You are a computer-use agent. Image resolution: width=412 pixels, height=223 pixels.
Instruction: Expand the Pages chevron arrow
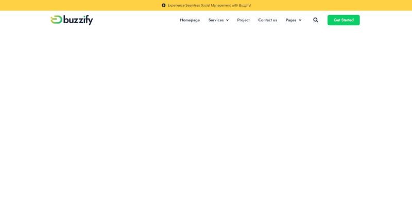pyautogui.click(x=300, y=20)
